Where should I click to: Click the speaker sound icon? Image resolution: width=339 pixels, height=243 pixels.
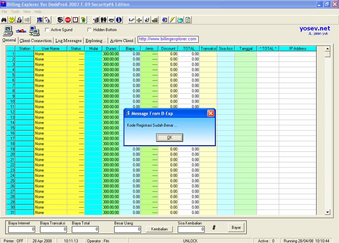(x=139, y=20)
